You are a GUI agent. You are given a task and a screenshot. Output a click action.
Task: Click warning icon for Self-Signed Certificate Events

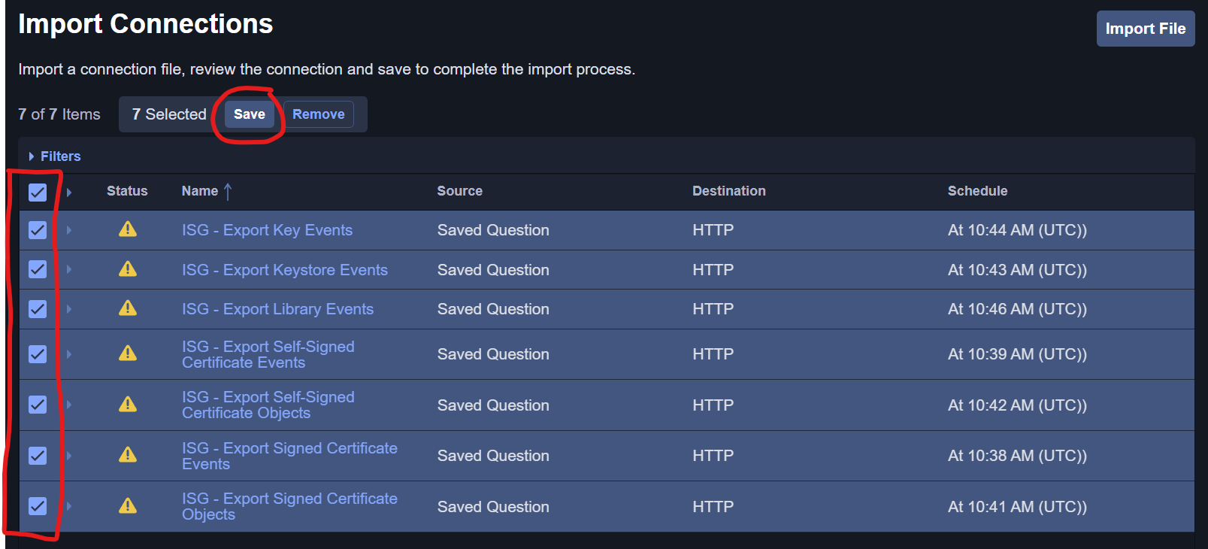[x=128, y=353]
